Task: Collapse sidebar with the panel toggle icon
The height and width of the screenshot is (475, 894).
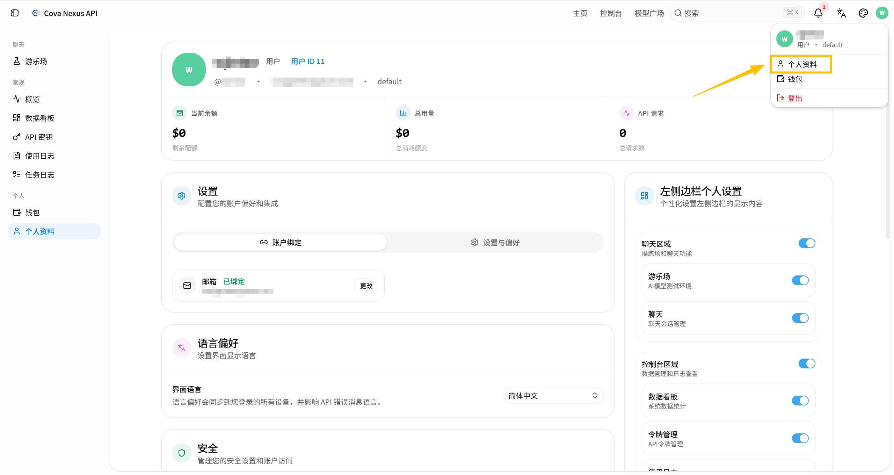Action: (15, 13)
